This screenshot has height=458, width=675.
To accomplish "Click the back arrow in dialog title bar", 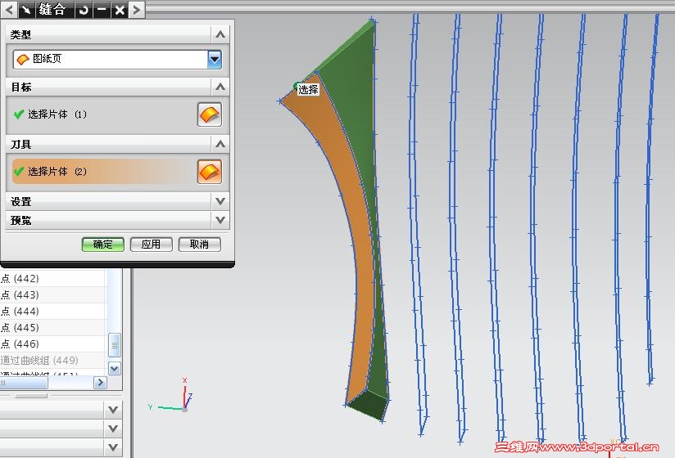I will (x=9, y=10).
